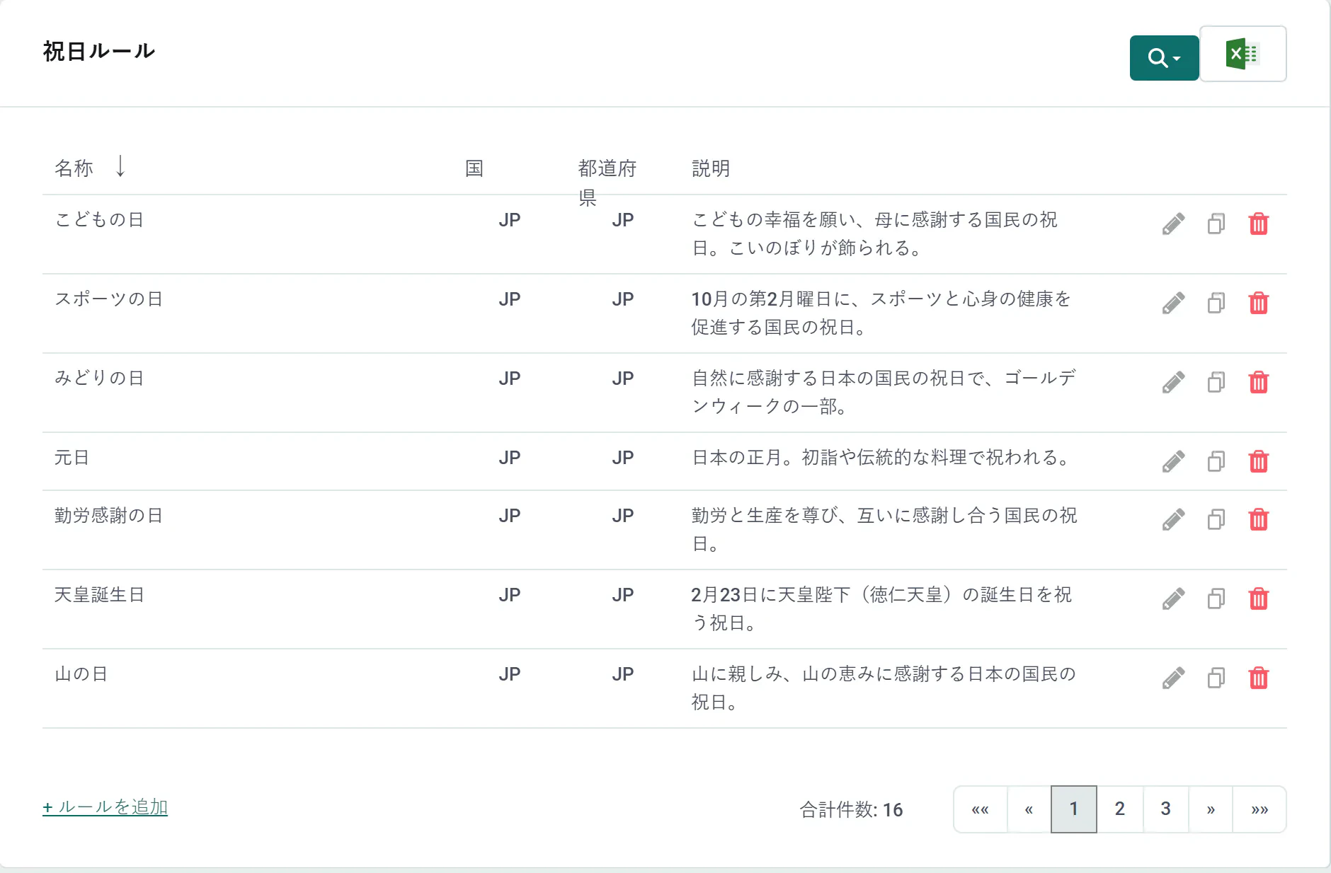Sort by 名称 column arrow
This screenshot has height=873, width=1331.
tap(120, 167)
